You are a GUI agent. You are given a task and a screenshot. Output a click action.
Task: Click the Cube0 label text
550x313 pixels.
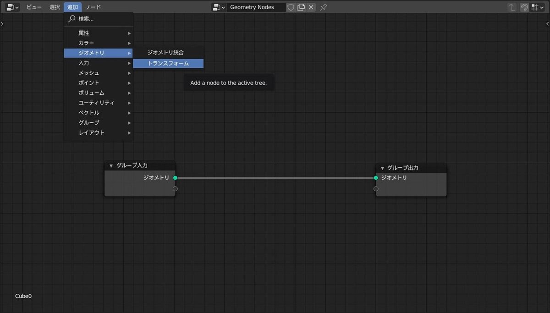point(23,296)
